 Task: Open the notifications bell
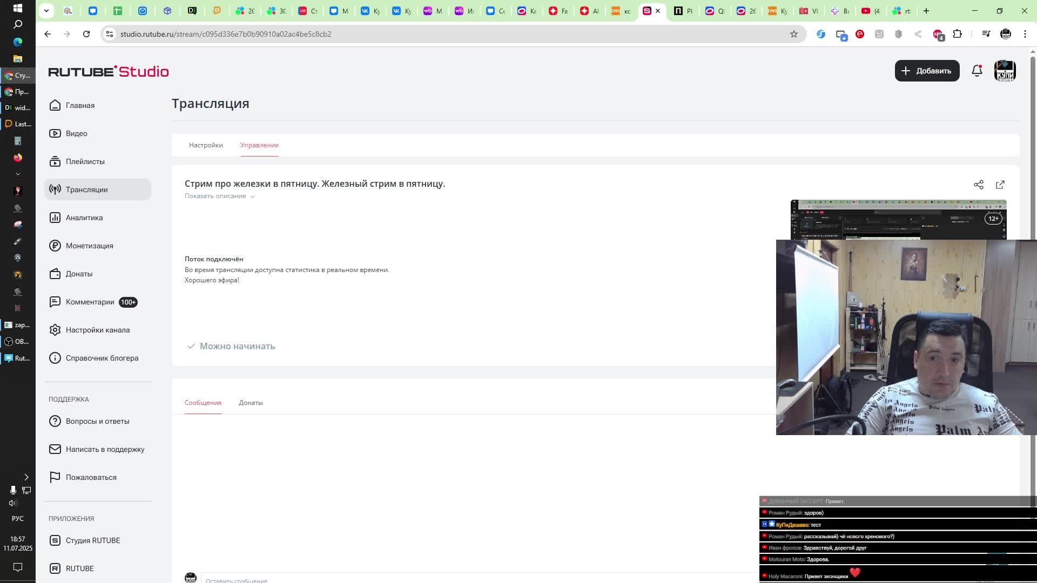(x=977, y=71)
